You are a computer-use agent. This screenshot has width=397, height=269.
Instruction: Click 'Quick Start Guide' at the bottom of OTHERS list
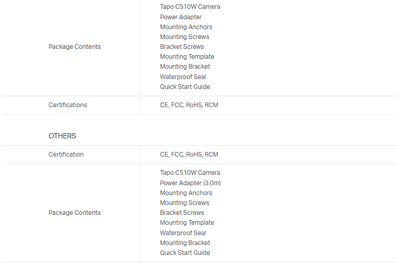point(185,253)
